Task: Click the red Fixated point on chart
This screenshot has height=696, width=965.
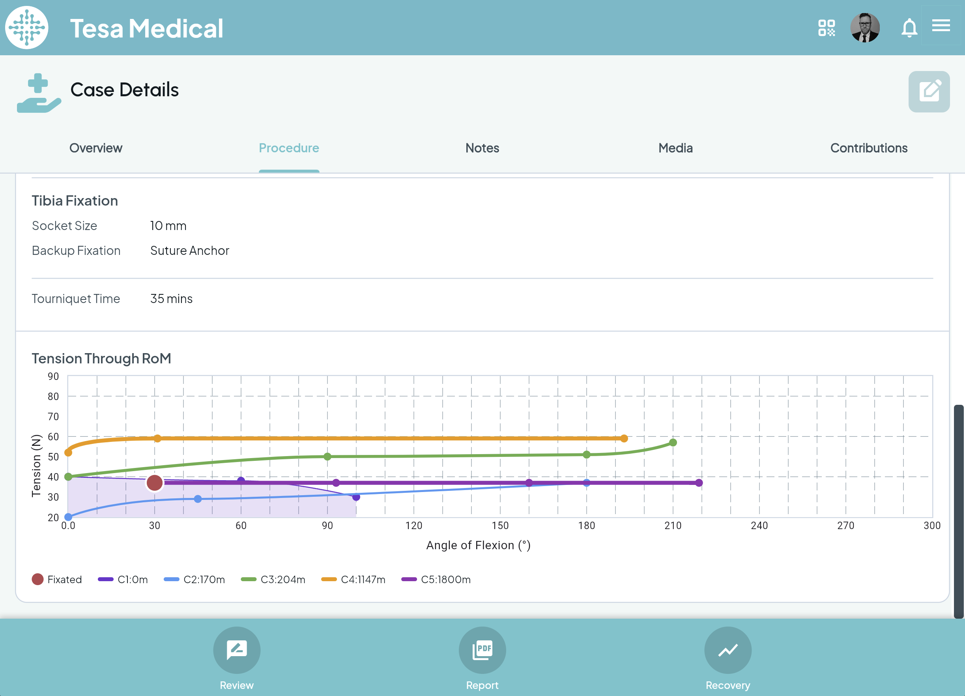Action: point(154,483)
